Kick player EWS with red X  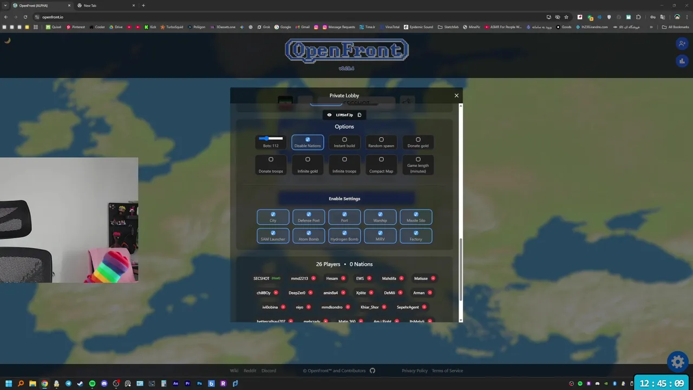(x=369, y=278)
